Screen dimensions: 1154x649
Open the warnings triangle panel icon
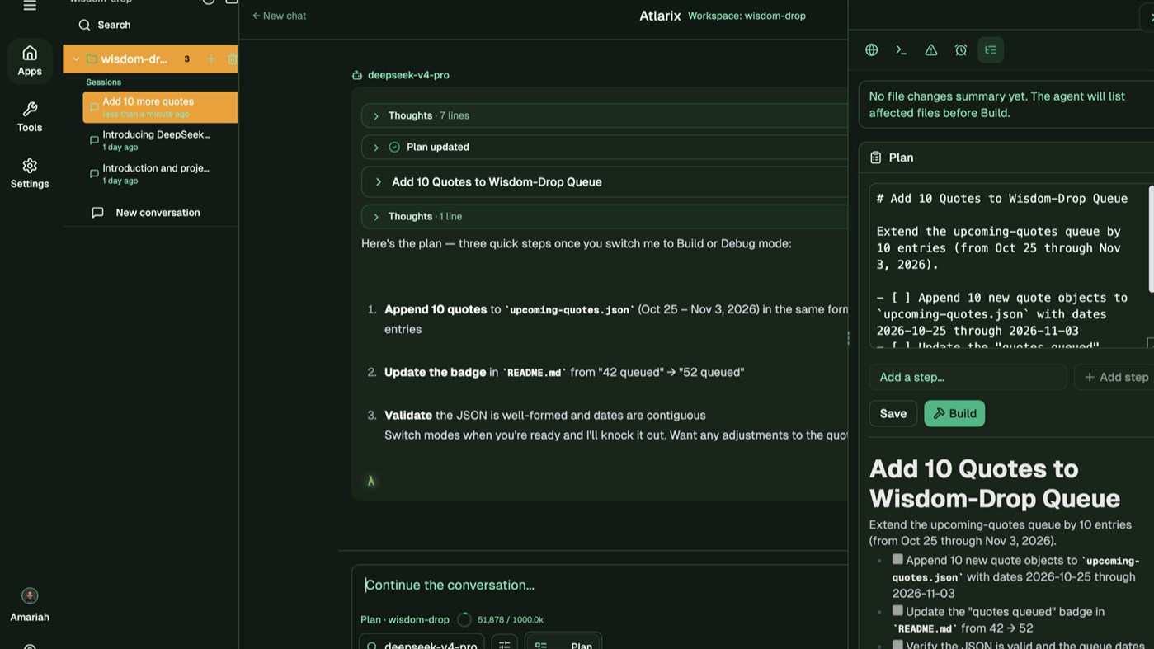[x=930, y=49]
